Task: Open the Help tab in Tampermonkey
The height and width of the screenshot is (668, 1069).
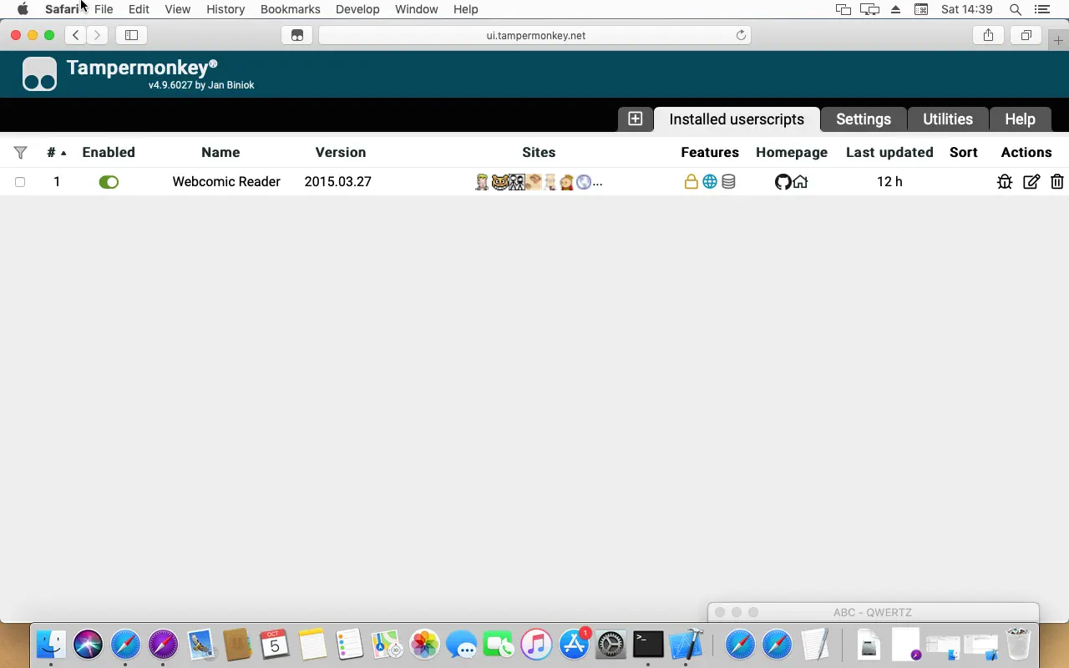Action: coord(1020,119)
